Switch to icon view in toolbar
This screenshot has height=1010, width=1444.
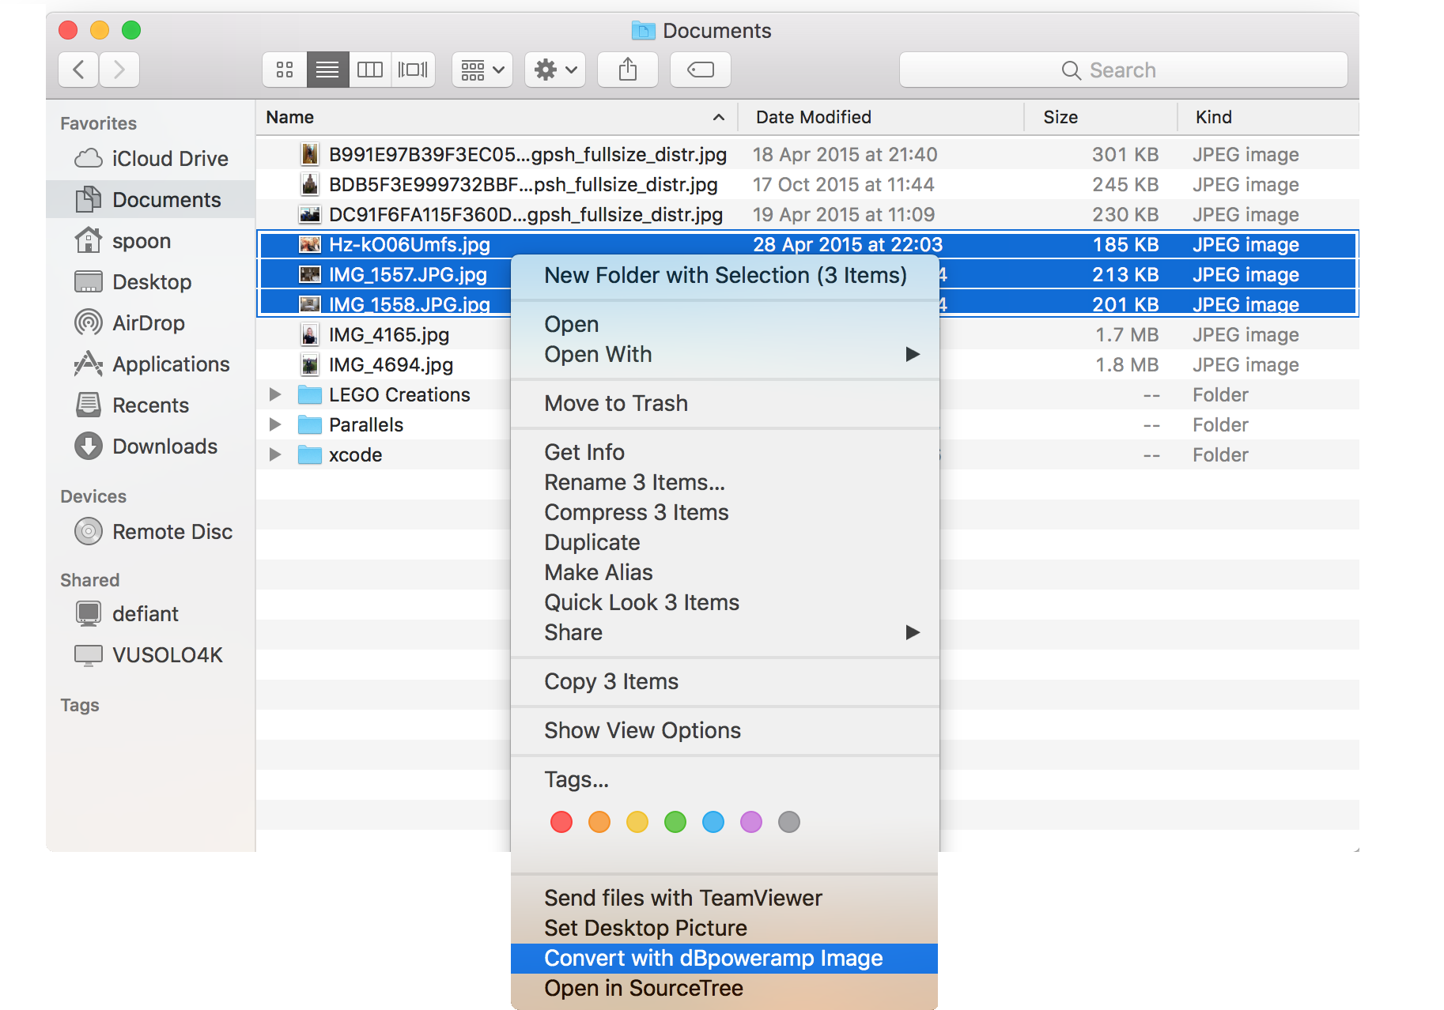(x=285, y=70)
